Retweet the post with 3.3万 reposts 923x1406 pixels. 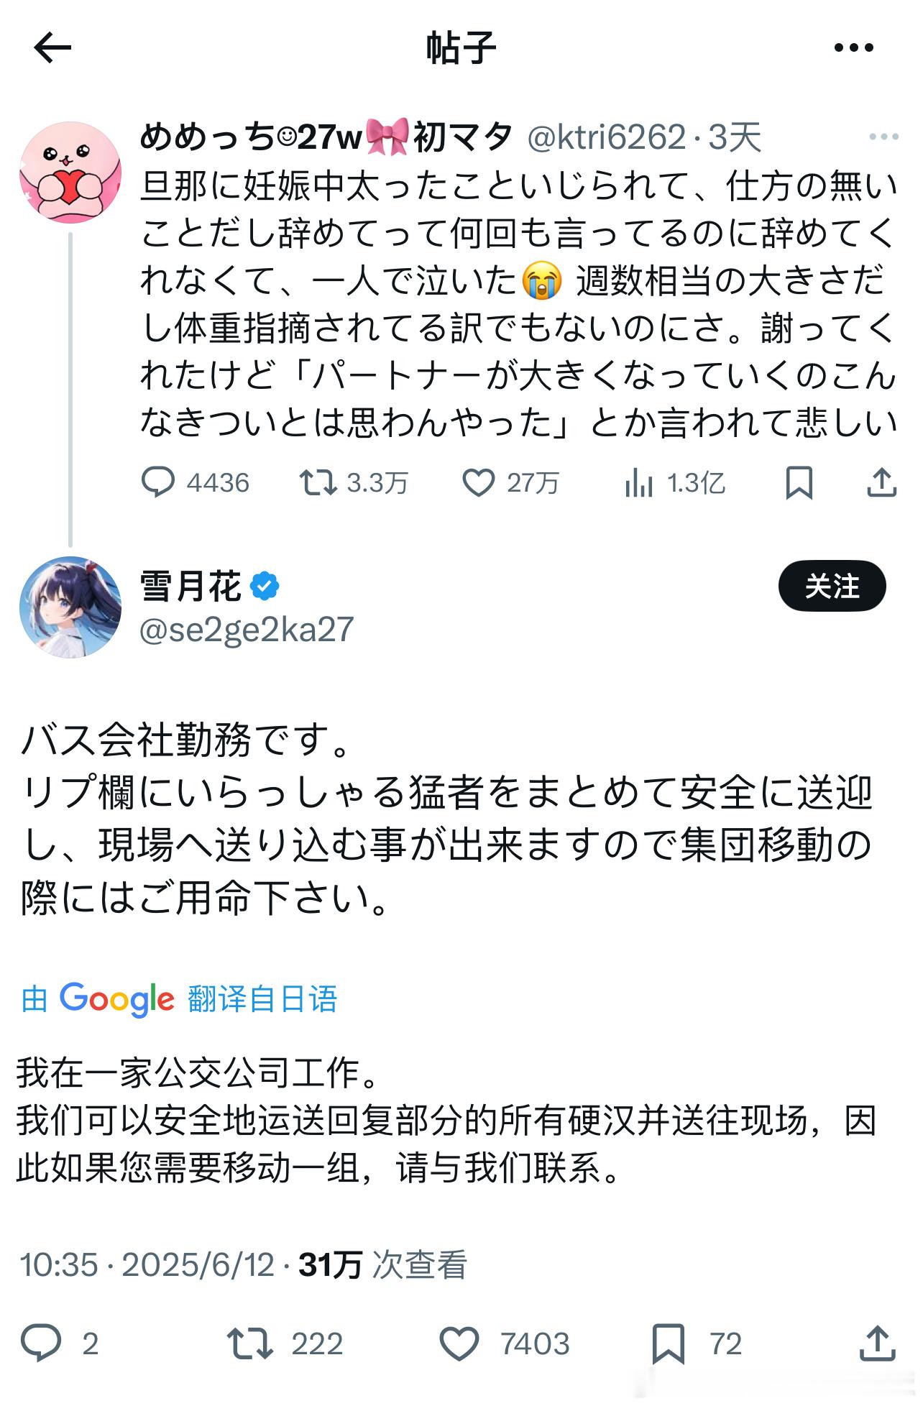[x=318, y=482]
